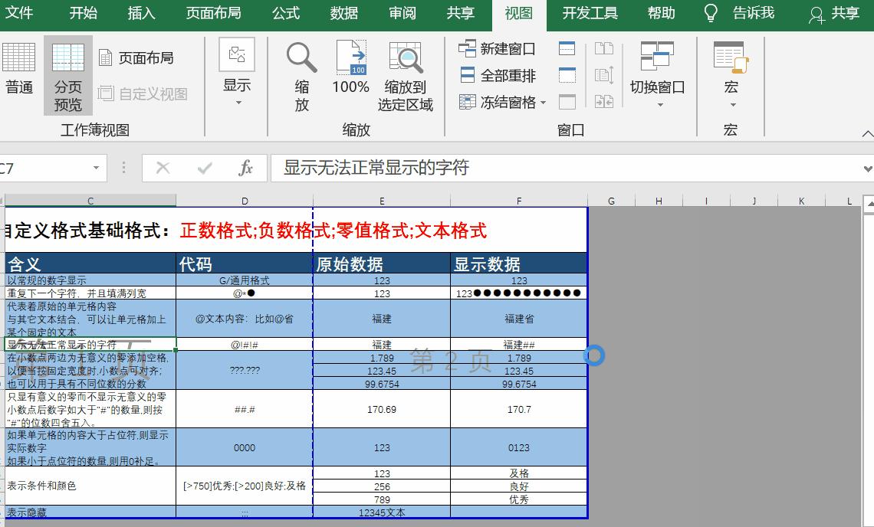This screenshot has width=874, height=527.
Task: Click the formula bar showing 显示无法正常显示的字符
Action: click(383, 167)
